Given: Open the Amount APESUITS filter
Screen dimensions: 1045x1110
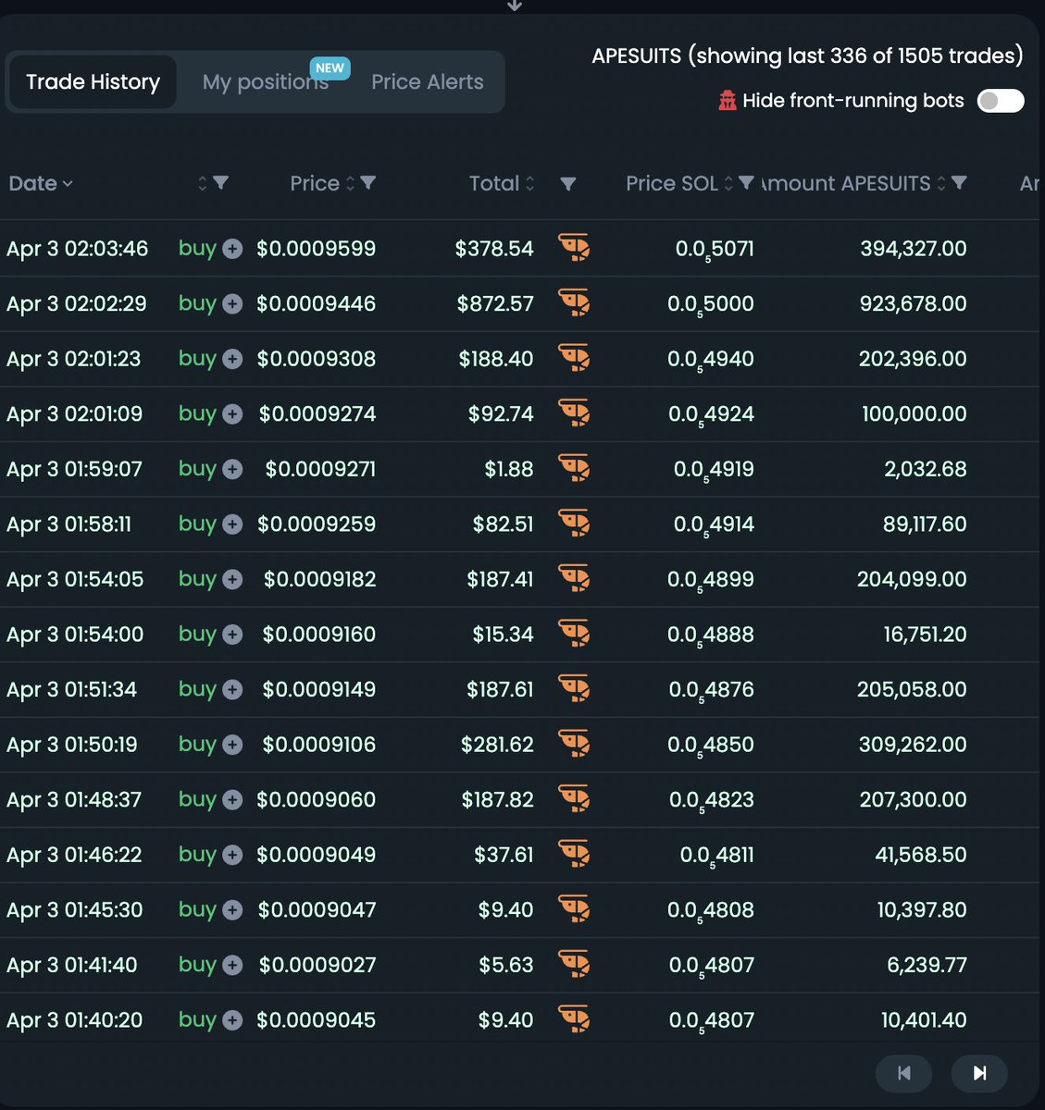Looking at the screenshot, I should [x=959, y=183].
